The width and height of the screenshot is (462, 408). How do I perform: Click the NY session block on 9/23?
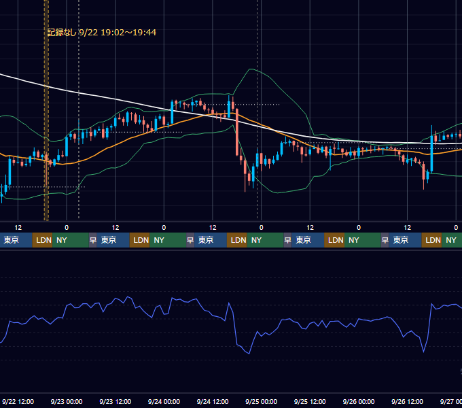coord(168,240)
